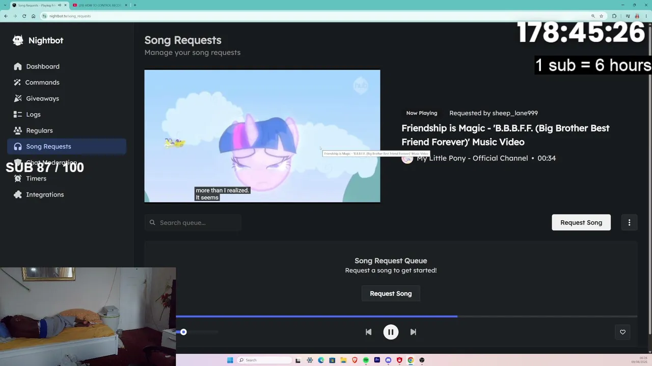Go back in browser history
Image resolution: width=652 pixels, height=366 pixels.
coord(6,16)
